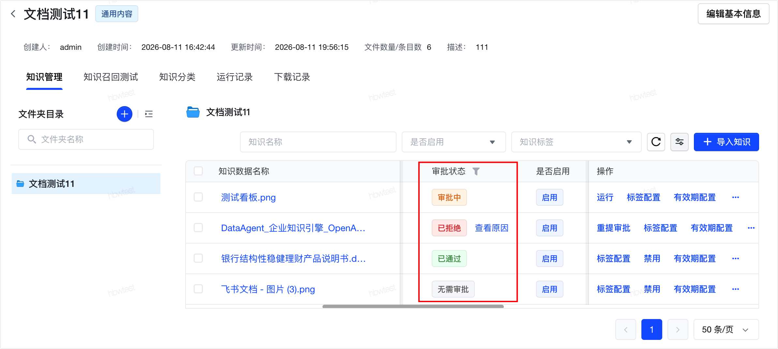Click 查看原因 link for rejected item
The image size is (778, 349).
[492, 228]
